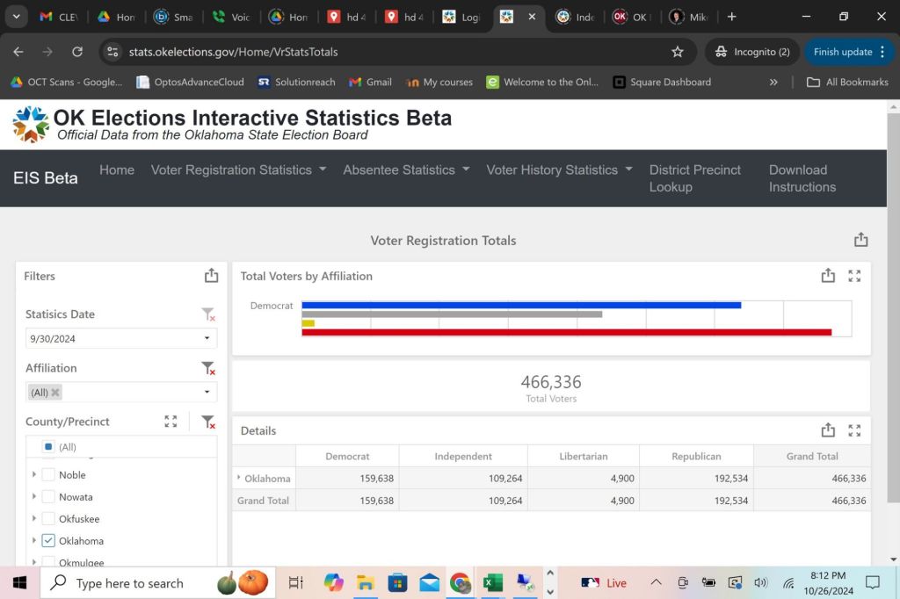This screenshot has height=599, width=900.
Task: Open the Voter Registration Statistics menu
Action: (238, 170)
